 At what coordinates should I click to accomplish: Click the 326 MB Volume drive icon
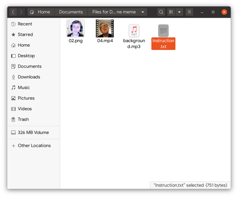[13, 133]
